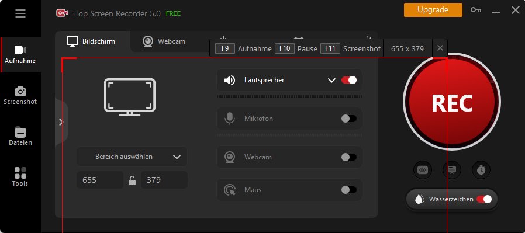
Task: Click the key license icon
Action: coord(476,10)
